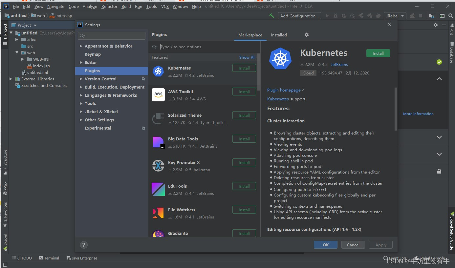
Task: Click the Solarized Theme plug icon
Action: (158, 118)
